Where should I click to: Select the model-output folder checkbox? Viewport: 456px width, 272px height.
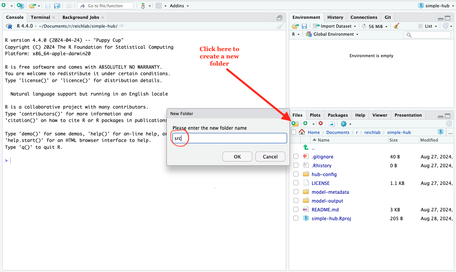tap(296, 200)
